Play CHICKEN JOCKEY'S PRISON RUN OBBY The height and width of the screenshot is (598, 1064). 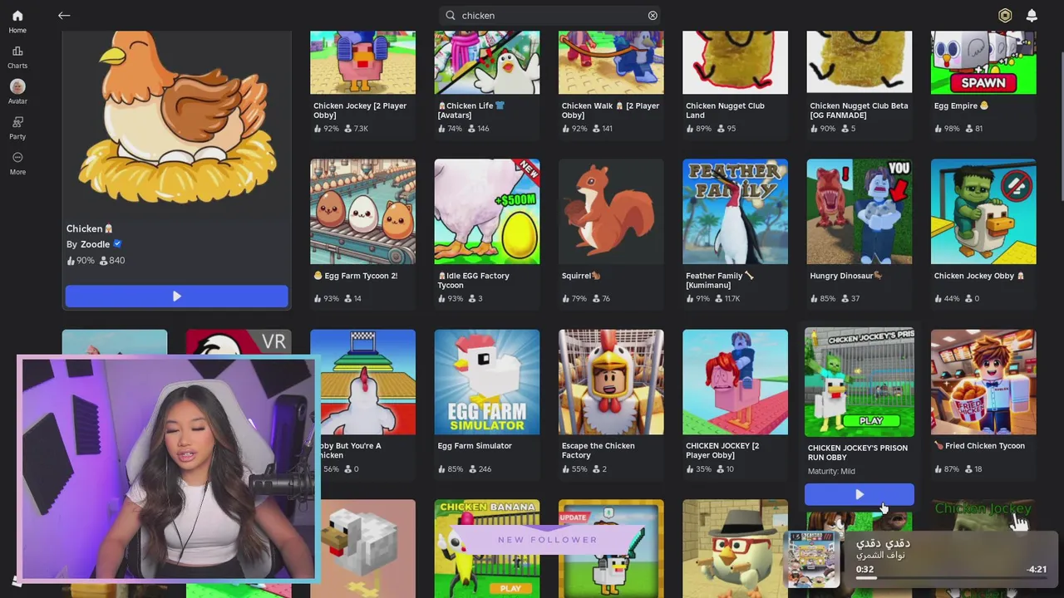click(x=859, y=494)
